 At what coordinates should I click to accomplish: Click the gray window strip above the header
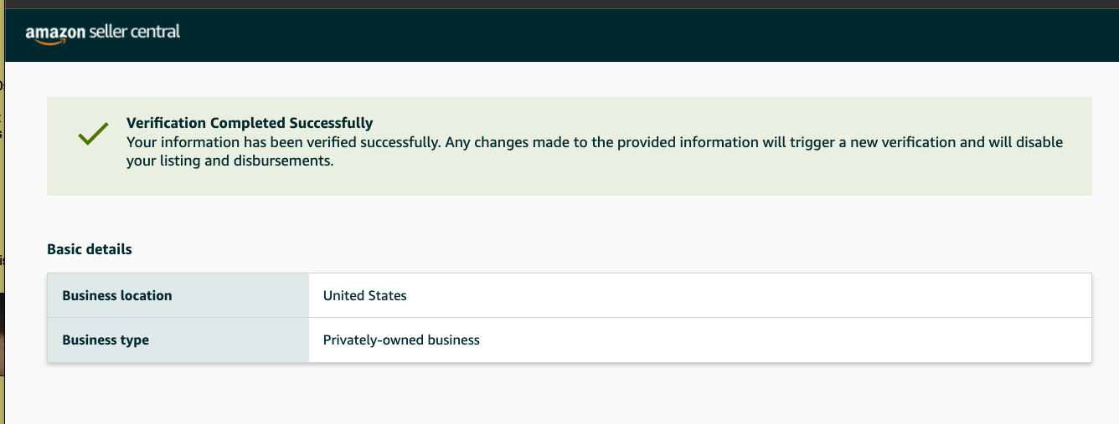tap(559, 4)
